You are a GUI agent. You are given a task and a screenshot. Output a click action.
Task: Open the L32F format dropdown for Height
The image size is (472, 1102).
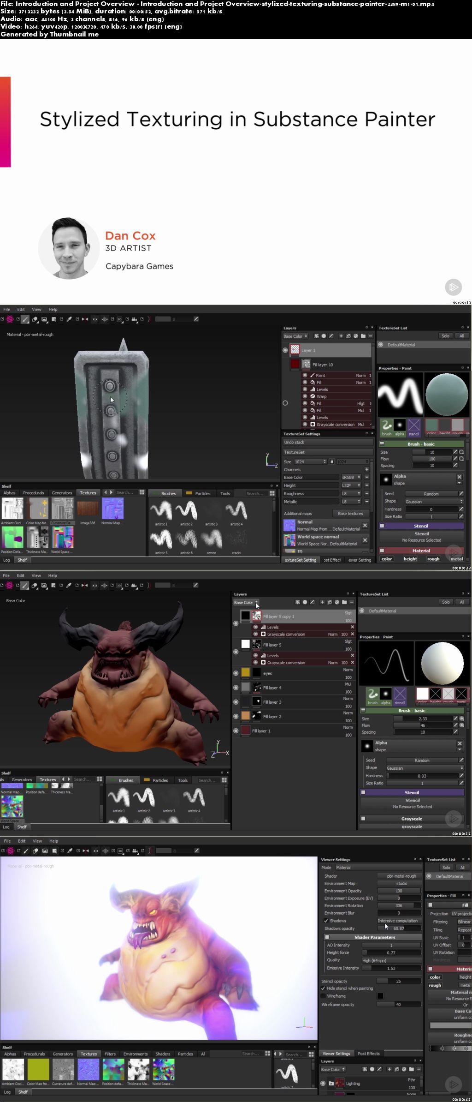tap(351, 485)
